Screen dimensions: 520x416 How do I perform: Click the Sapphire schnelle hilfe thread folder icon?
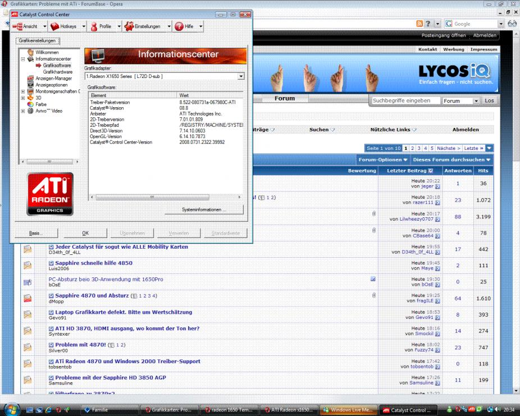[x=28, y=265]
